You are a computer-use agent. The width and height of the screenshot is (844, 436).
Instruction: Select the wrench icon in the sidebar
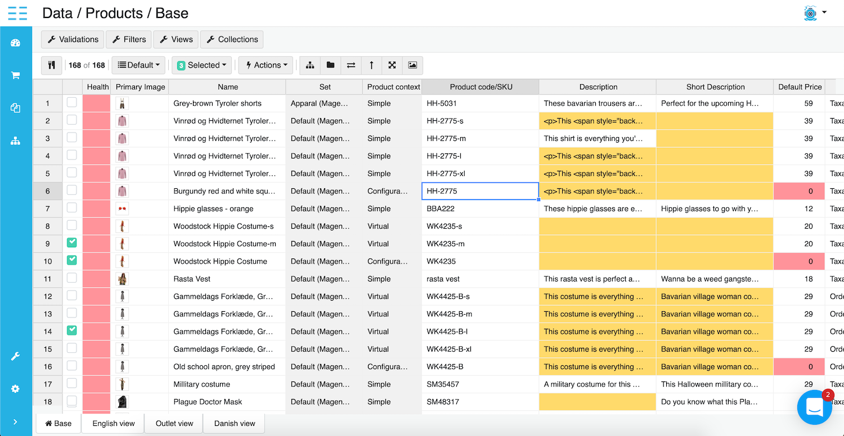[x=15, y=356]
